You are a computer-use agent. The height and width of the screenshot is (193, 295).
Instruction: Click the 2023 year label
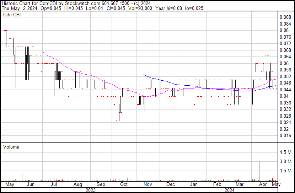pyautogui.click(x=91, y=190)
